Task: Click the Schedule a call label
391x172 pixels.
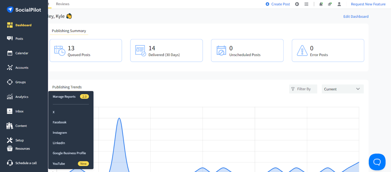Action: (x=26, y=163)
